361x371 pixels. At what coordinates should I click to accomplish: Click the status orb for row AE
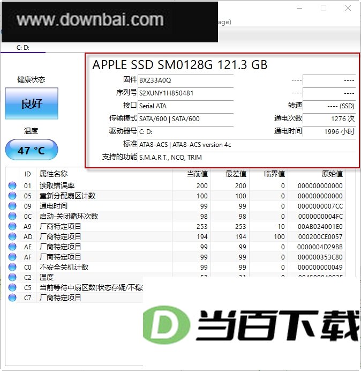coord(12,247)
